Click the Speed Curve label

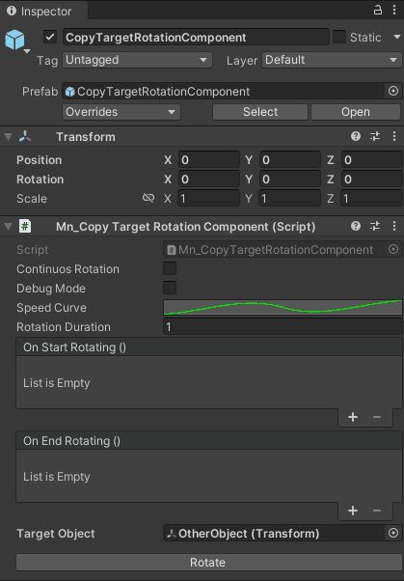click(51, 308)
